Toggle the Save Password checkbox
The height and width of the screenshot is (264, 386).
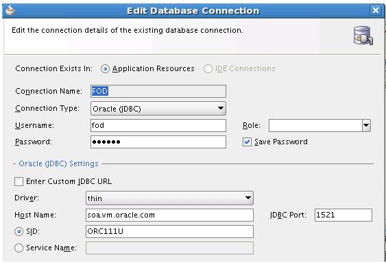tap(247, 142)
